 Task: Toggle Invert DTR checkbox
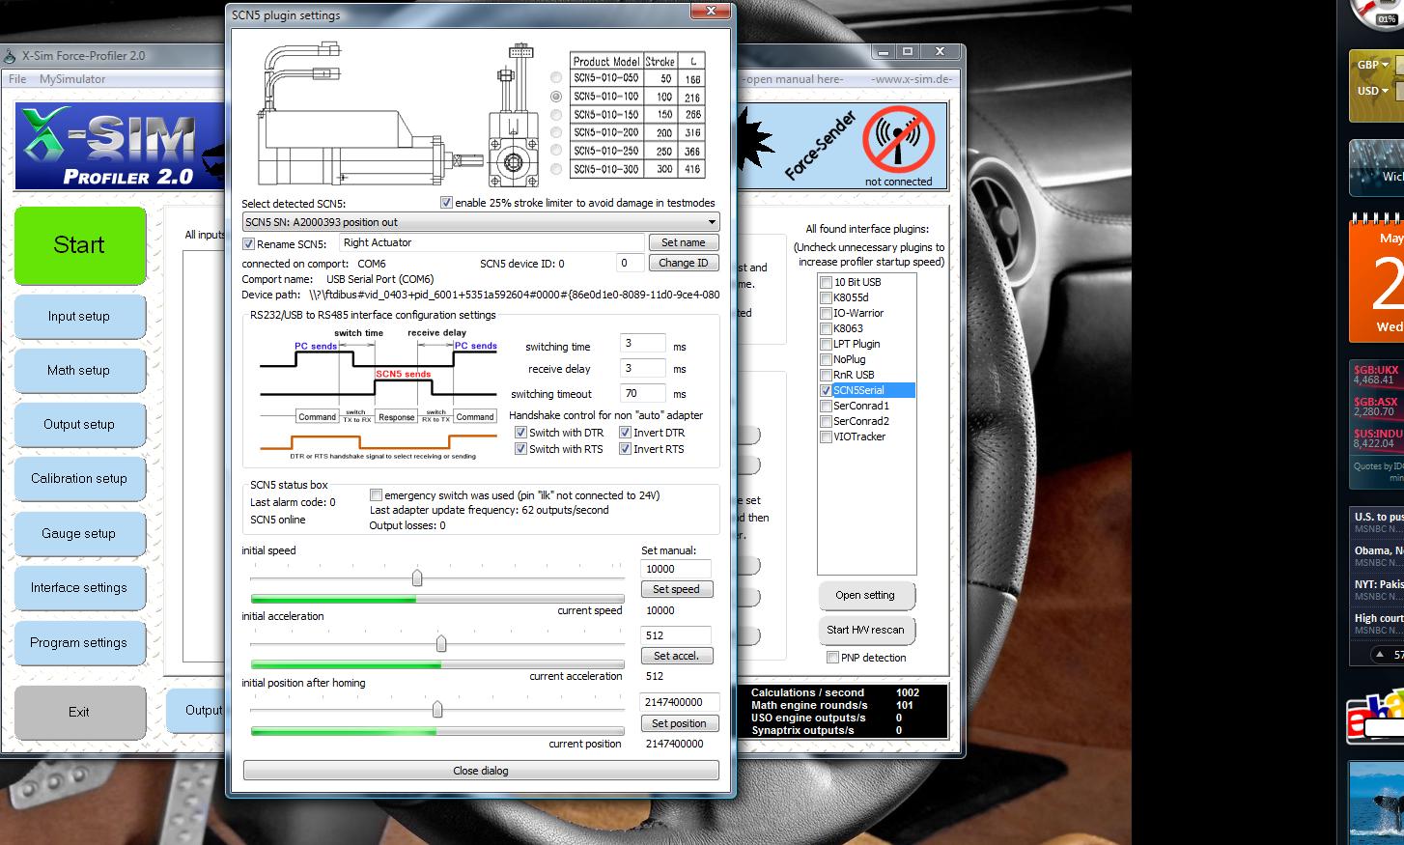pos(625,433)
